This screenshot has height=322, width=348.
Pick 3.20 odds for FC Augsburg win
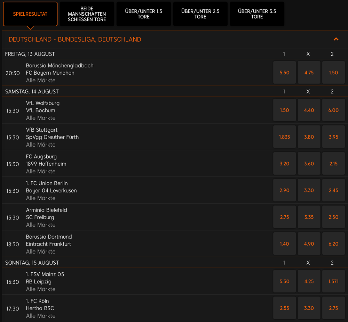pyautogui.click(x=285, y=164)
